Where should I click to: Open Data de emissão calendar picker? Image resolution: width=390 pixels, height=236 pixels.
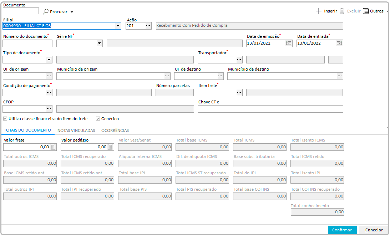coord(289,43)
